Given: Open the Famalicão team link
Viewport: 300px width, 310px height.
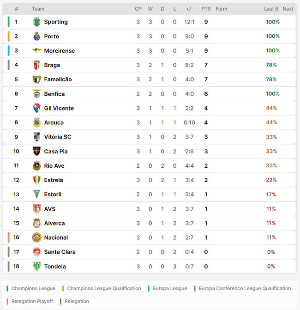Looking at the screenshot, I should (x=58, y=79).
